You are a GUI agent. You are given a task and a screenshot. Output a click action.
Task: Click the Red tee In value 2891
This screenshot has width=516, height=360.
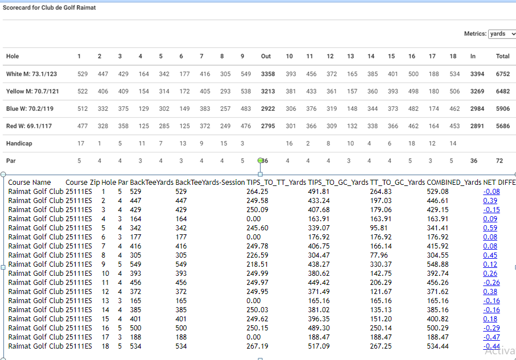coord(477,126)
